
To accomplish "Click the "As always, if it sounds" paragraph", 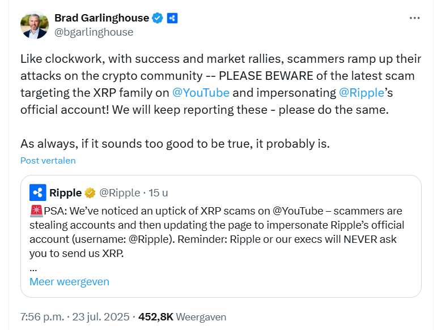I will tap(175, 144).
